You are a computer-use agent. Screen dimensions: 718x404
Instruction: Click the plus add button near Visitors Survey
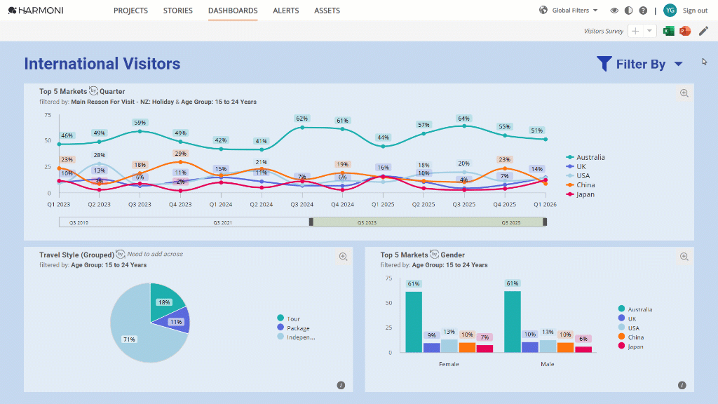[635, 31]
